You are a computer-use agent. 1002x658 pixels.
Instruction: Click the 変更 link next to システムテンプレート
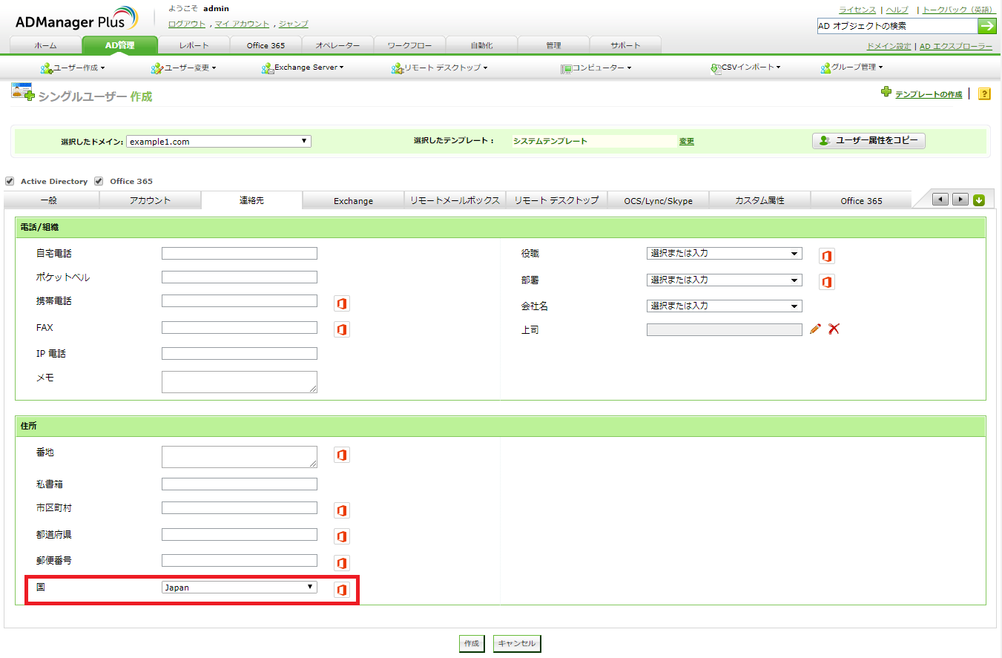[686, 141]
